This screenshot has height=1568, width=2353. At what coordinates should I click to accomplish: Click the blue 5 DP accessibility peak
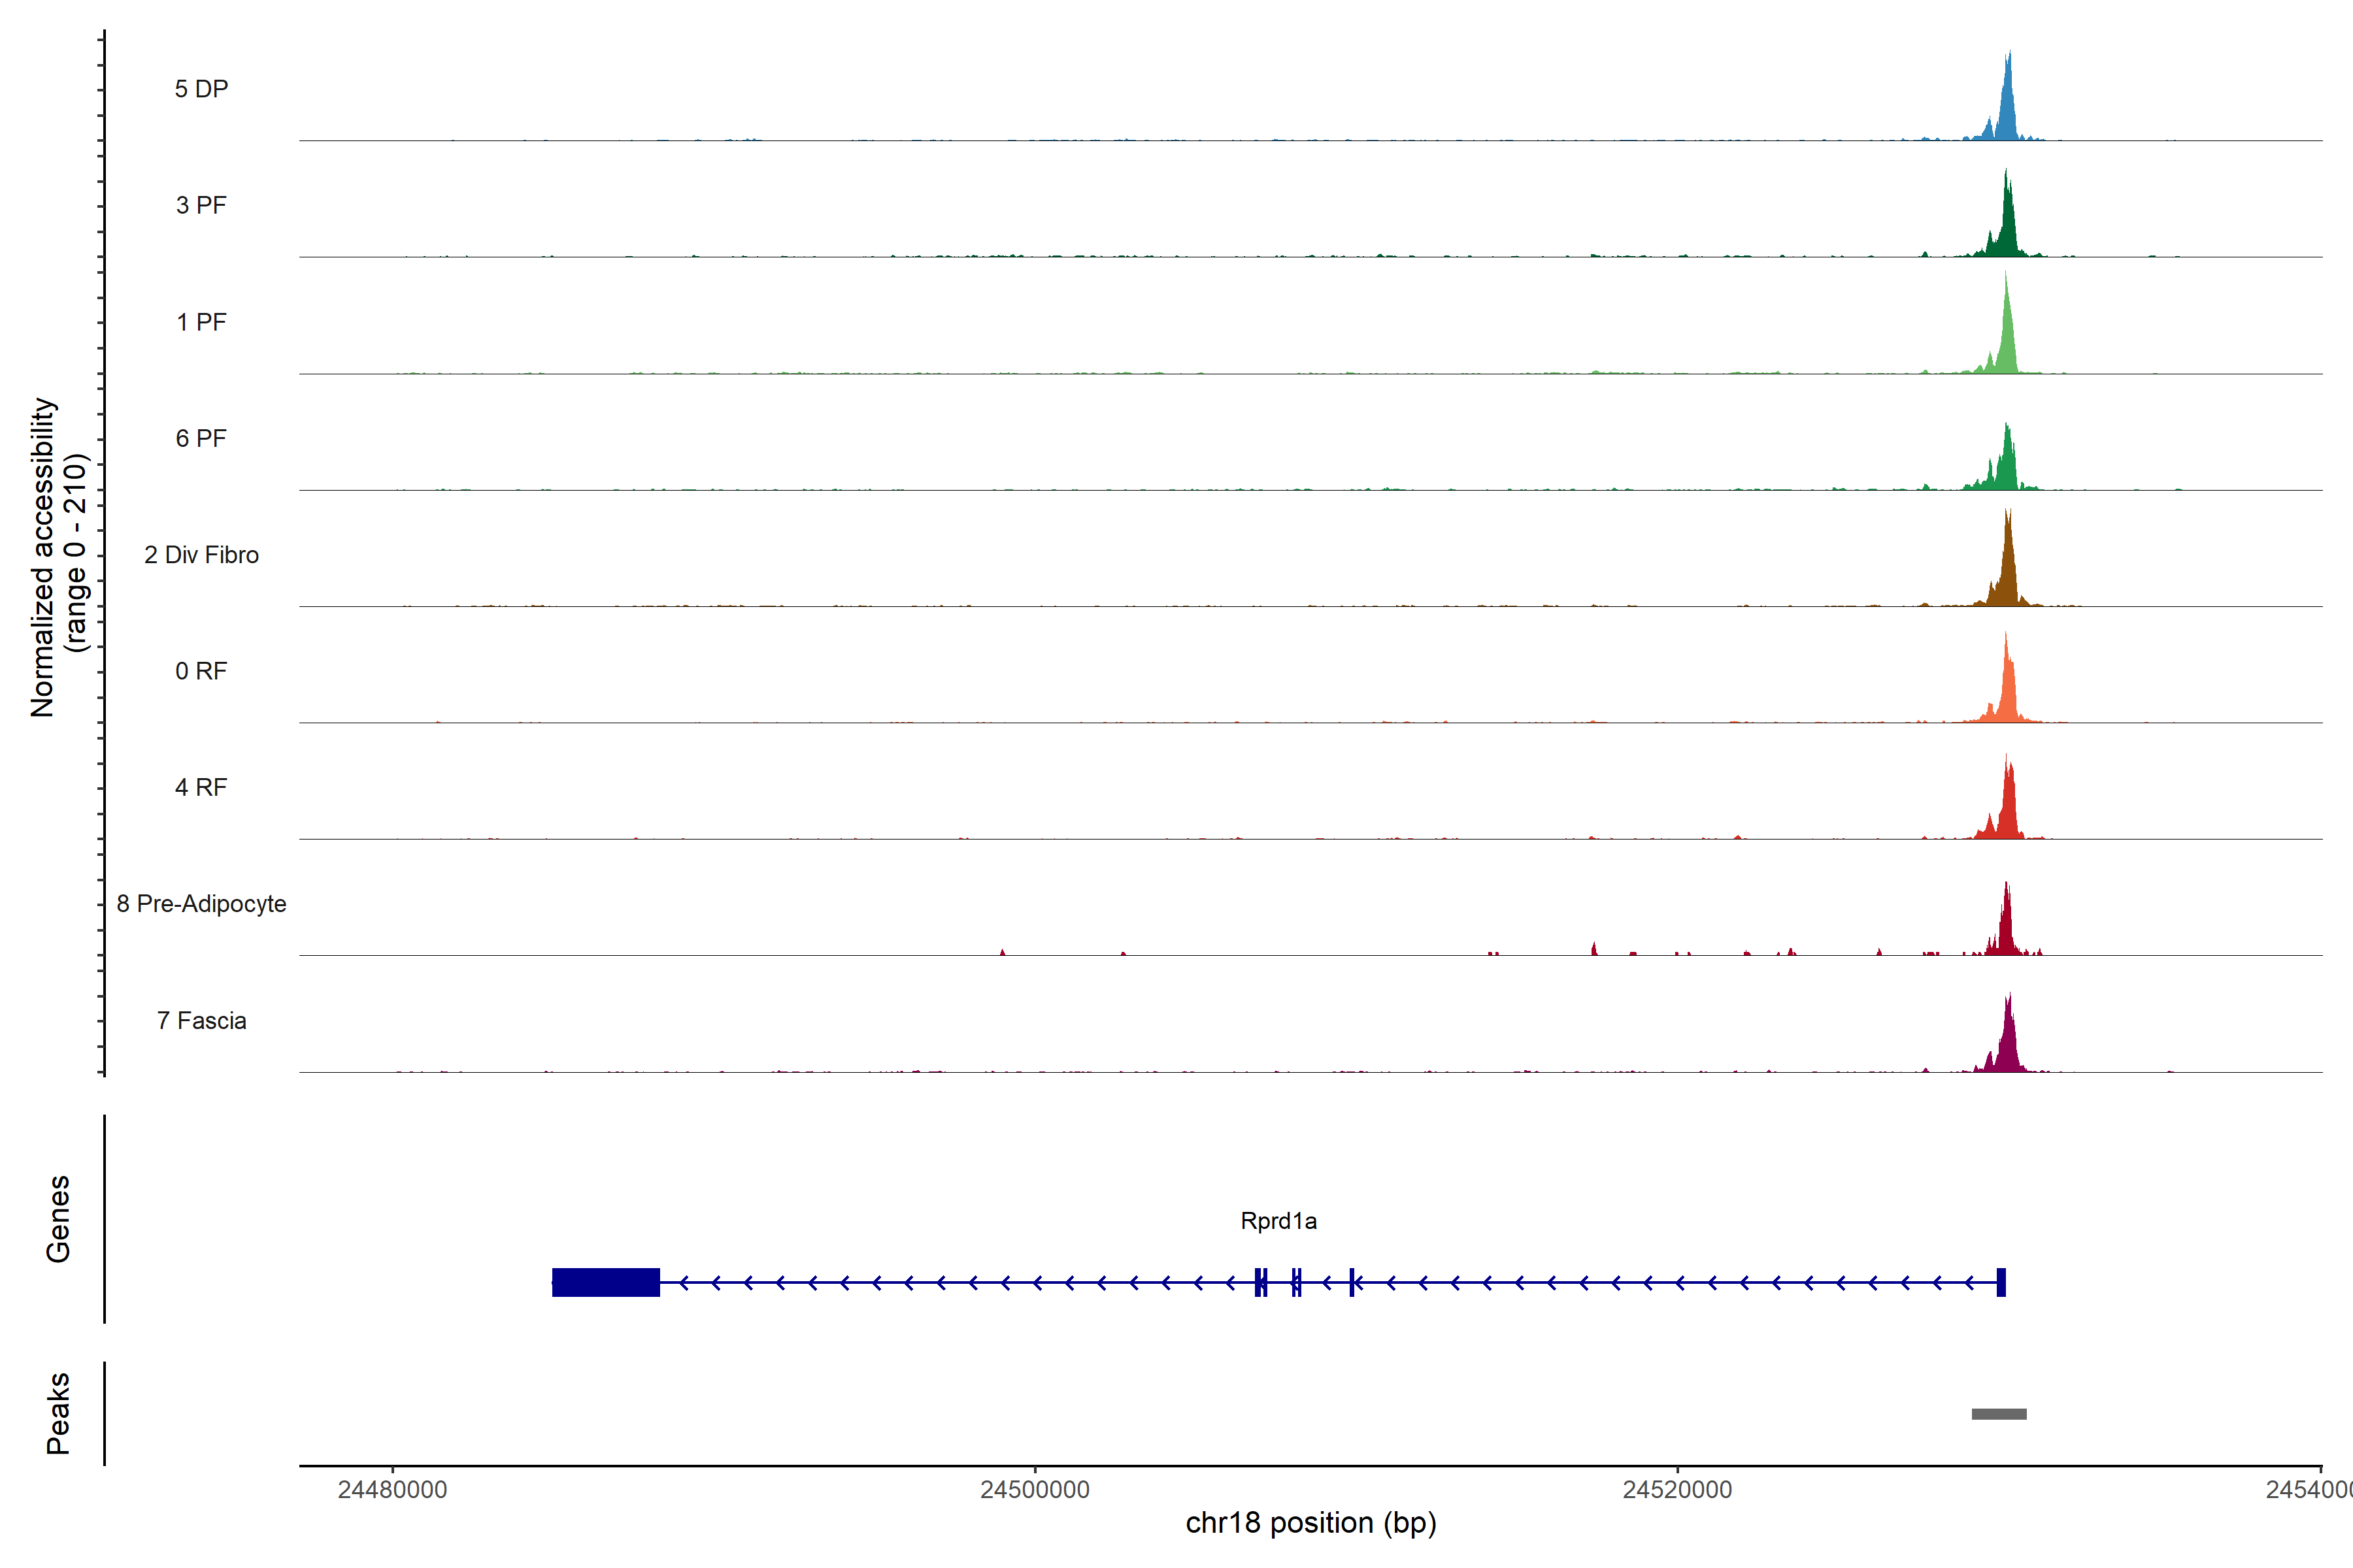tap(2007, 110)
